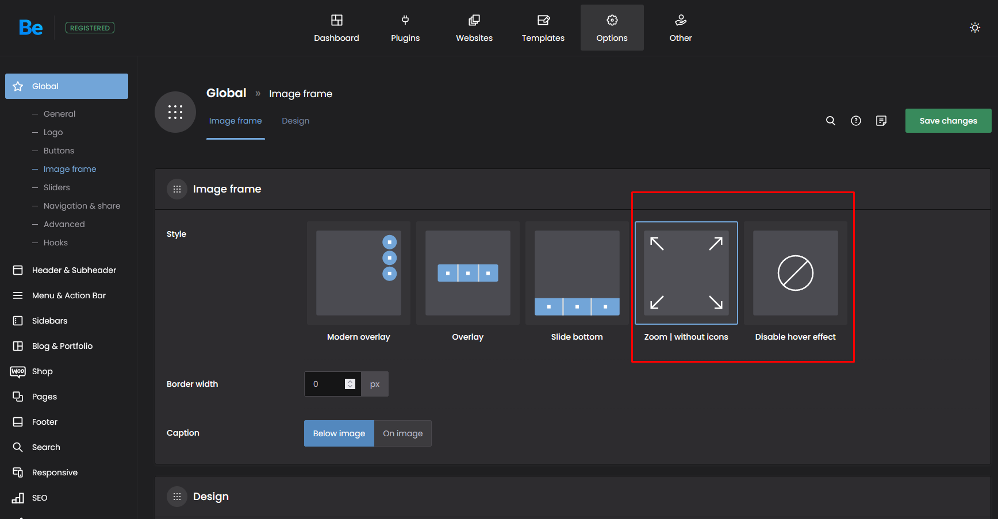Expand Responsive section
Screen dimensions: 998x519
[x=67, y=472]
